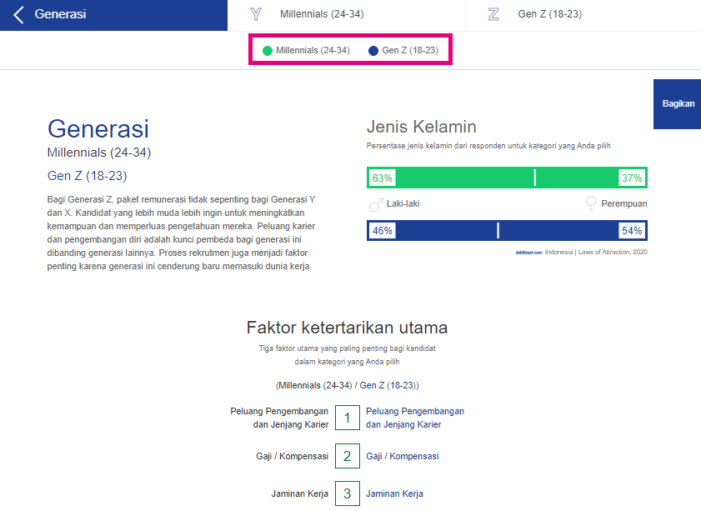The image size is (701, 511).
Task: Toggle the green Millennials legend dot
Action: tap(268, 51)
